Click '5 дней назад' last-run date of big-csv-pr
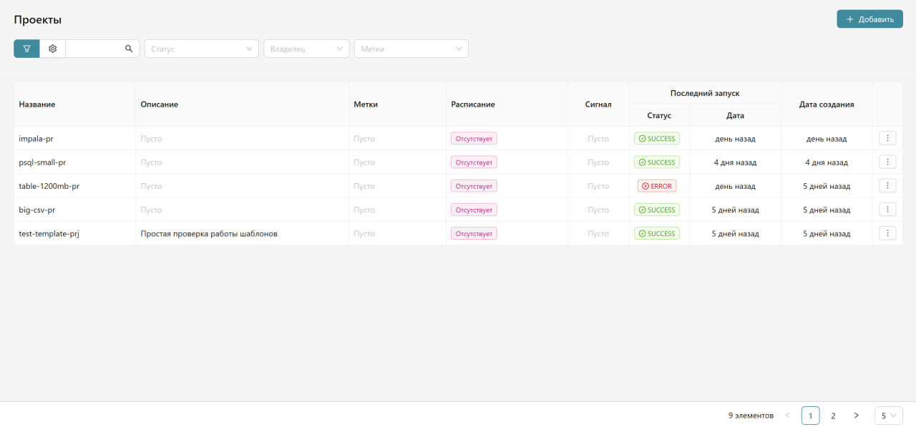916x427 pixels. [735, 210]
